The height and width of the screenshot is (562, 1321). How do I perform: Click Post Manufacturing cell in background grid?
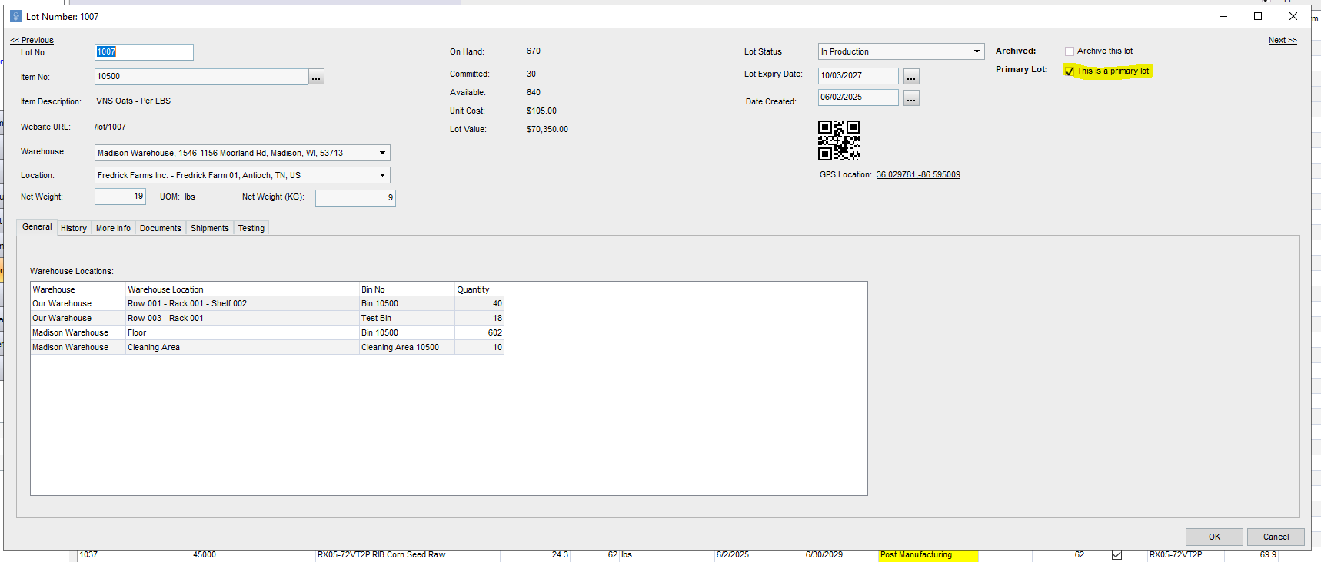(x=928, y=555)
